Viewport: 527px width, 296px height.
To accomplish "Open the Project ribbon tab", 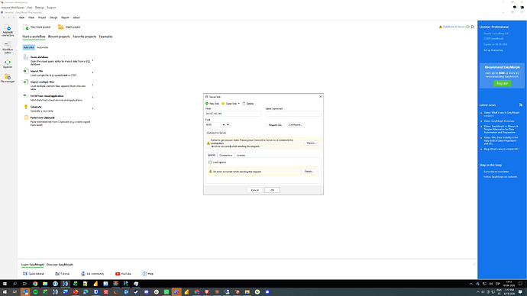I will [x=42, y=18].
